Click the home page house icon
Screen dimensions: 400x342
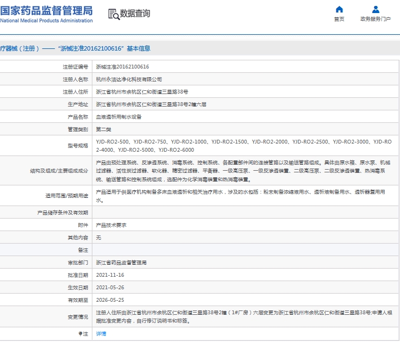[x=339, y=9]
